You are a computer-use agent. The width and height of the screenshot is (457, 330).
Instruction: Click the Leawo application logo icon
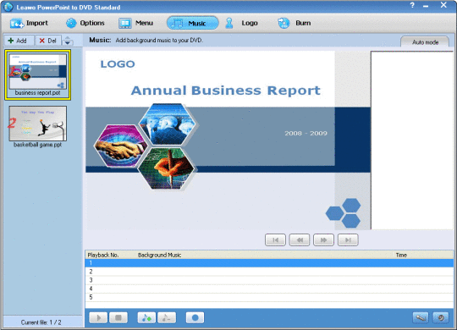8,7
